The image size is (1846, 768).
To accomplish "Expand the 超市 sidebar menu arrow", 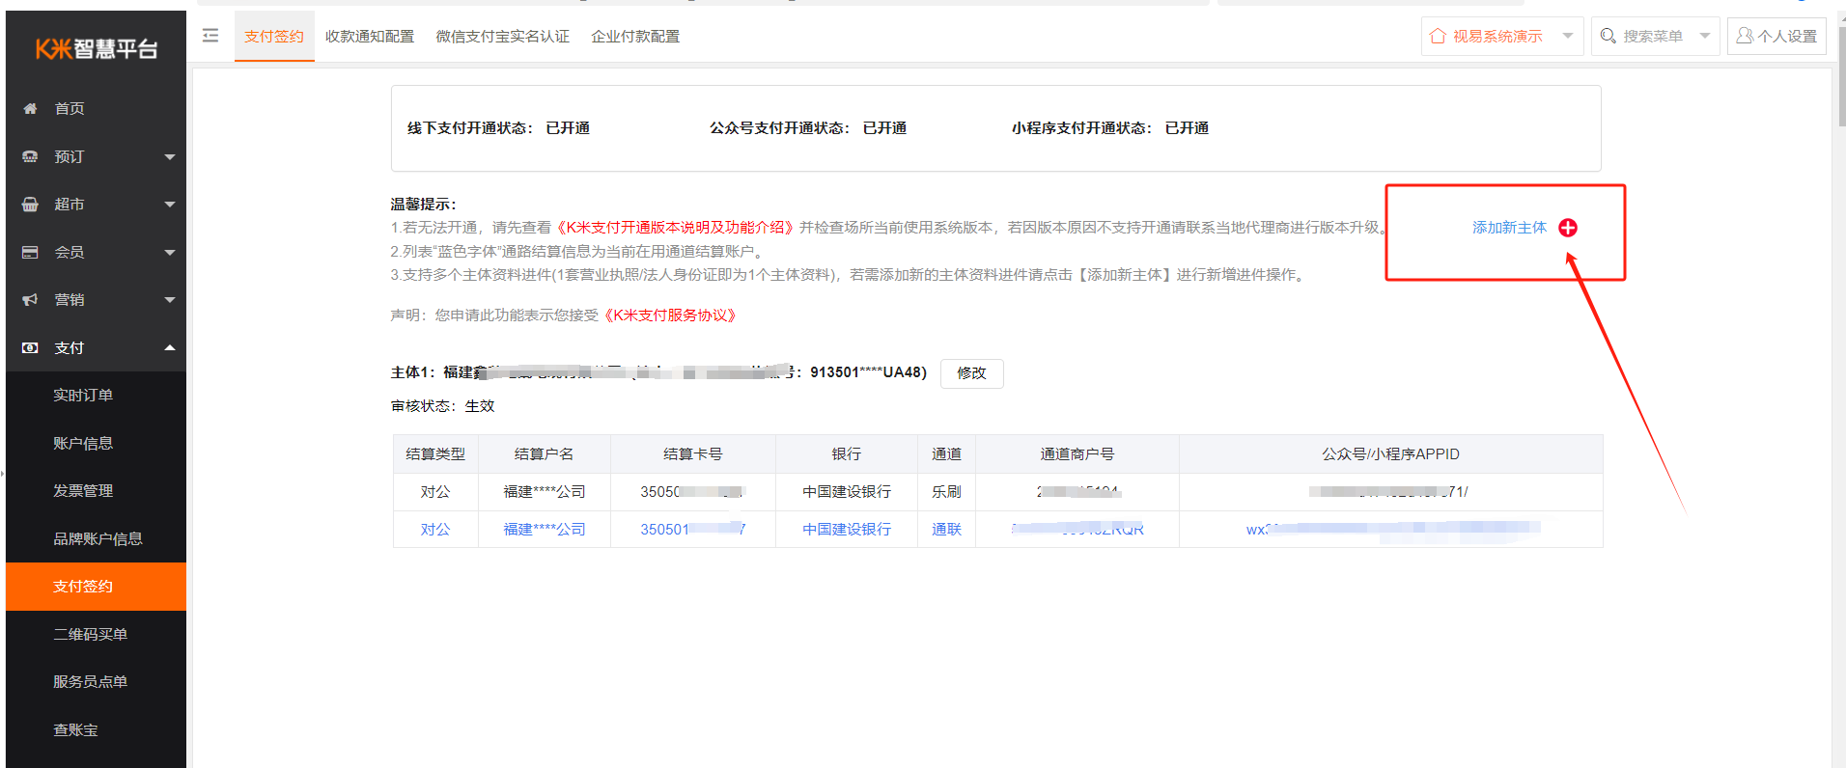I will click(170, 205).
